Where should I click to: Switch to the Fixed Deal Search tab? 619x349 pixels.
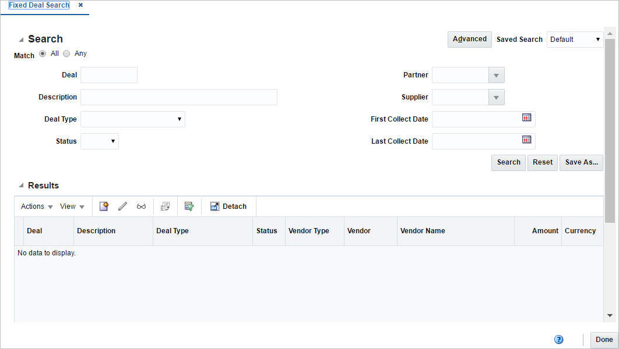tap(38, 5)
